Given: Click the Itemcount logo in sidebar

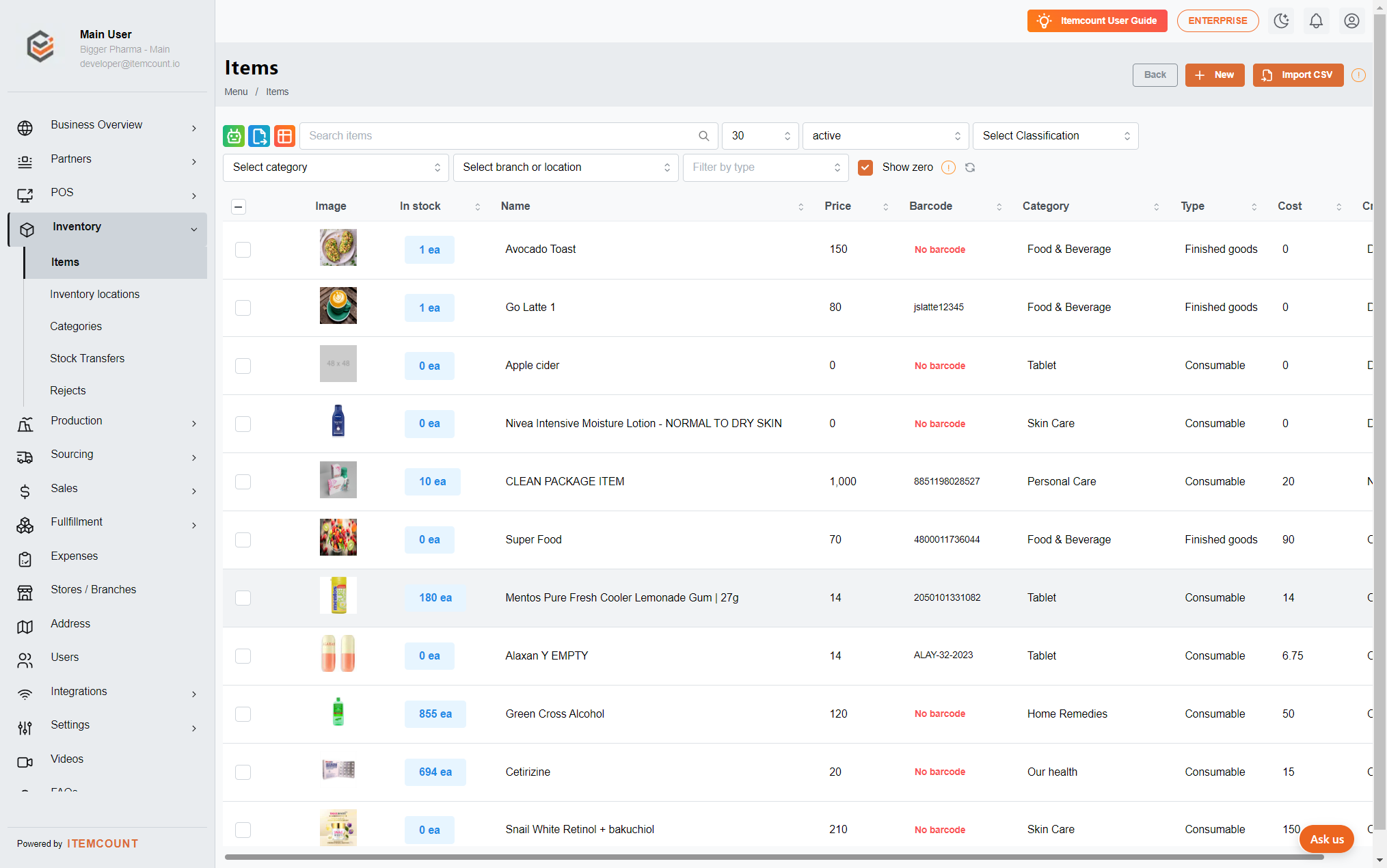Looking at the screenshot, I should pos(40,46).
